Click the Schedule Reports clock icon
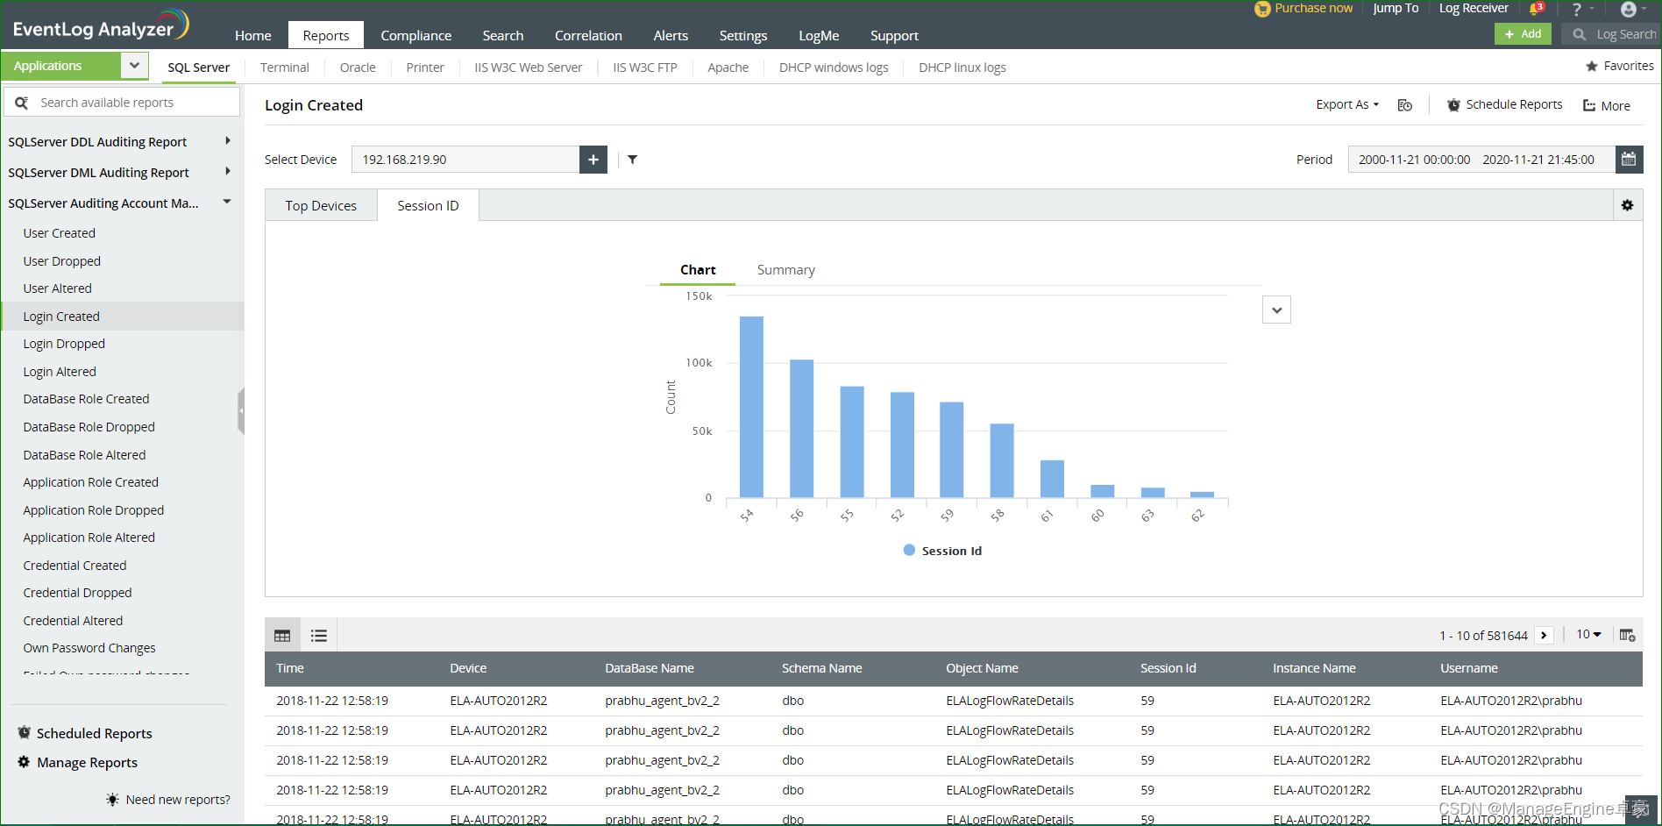Viewport: 1662px width, 826px height. (1453, 105)
